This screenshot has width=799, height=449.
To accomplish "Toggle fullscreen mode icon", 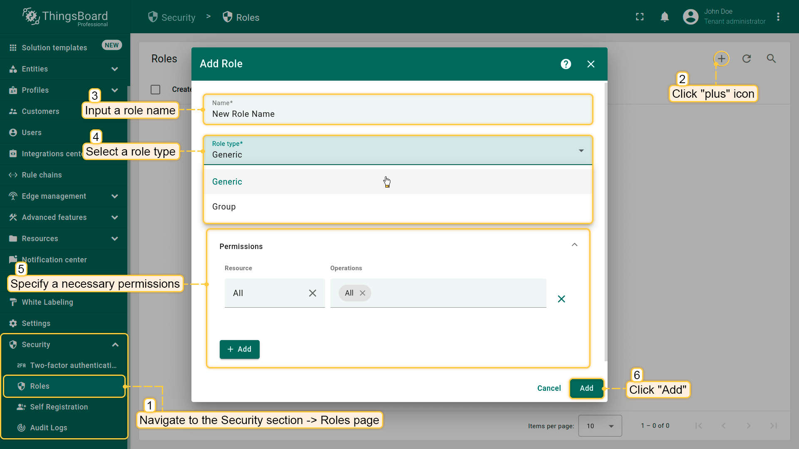I will click(x=640, y=17).
